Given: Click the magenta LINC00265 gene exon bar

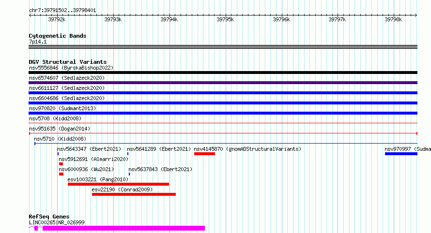Looking at the screenshot, I should [123, 228].
